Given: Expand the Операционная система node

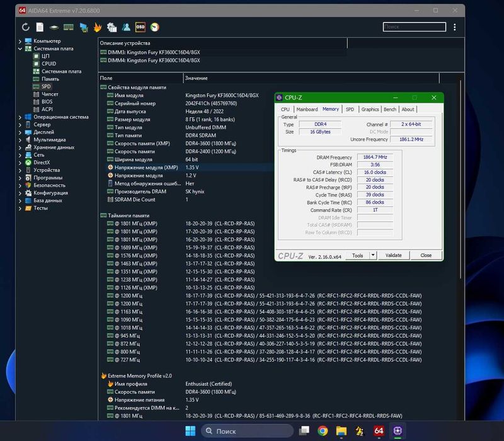Looking at the screenshot, I should tap(20, 117).
